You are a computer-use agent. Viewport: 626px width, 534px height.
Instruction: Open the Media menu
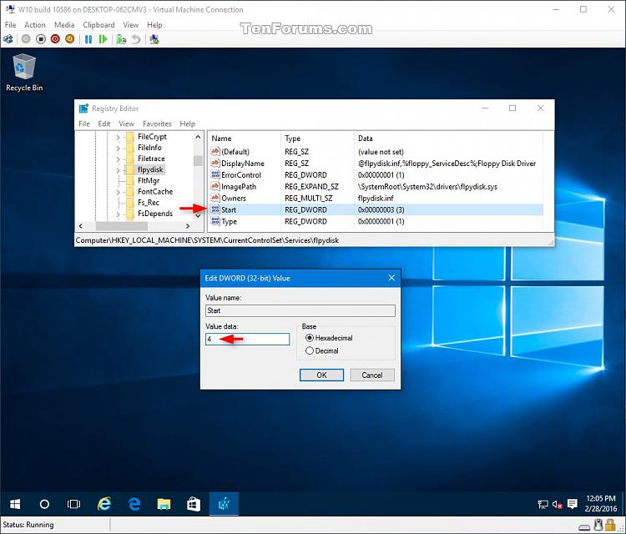pyautogui.click(x=64, y=25)
